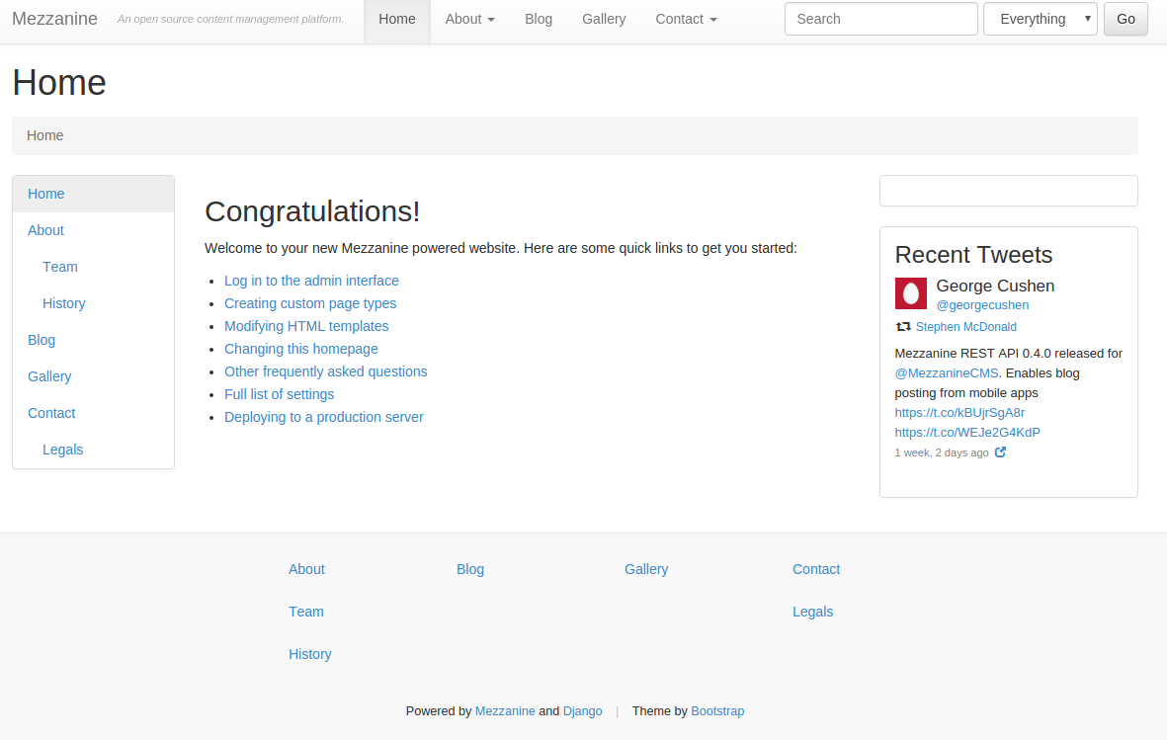Viewport: 1167px width, 740px height.
Task: Select History in the left sidebar
Action: click(64, 303)
